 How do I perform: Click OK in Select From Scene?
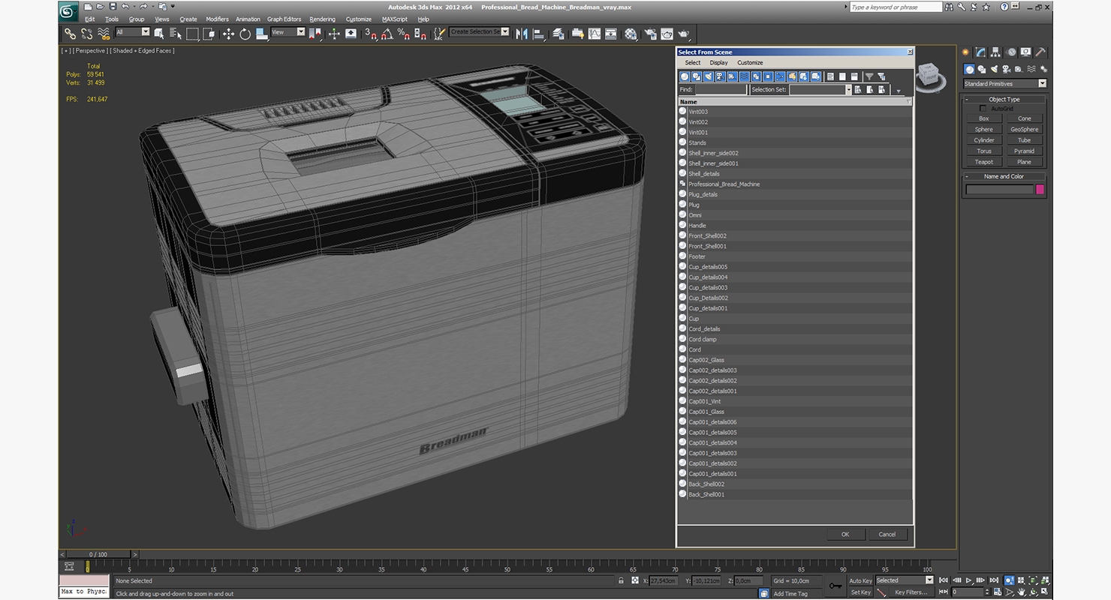tap(845, 534)
